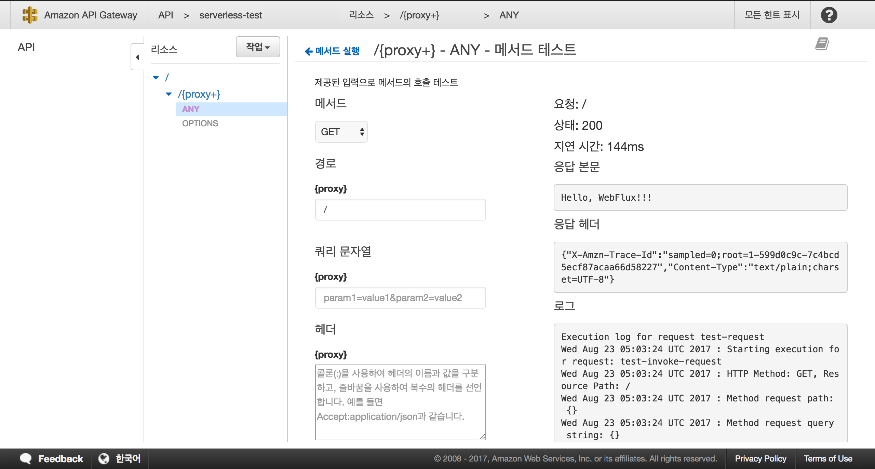
Task: Click the 리소스 breadcrumb item
Action: point(361,15)
